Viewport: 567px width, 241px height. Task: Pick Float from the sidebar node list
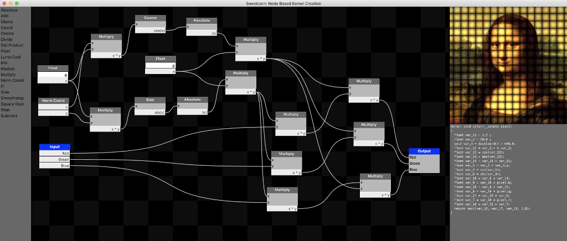pyautogui.click(x=6, y=51)
